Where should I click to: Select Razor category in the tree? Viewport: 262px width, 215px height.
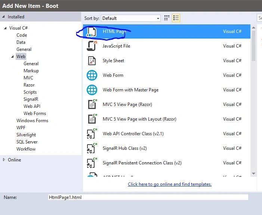[29, 85]
